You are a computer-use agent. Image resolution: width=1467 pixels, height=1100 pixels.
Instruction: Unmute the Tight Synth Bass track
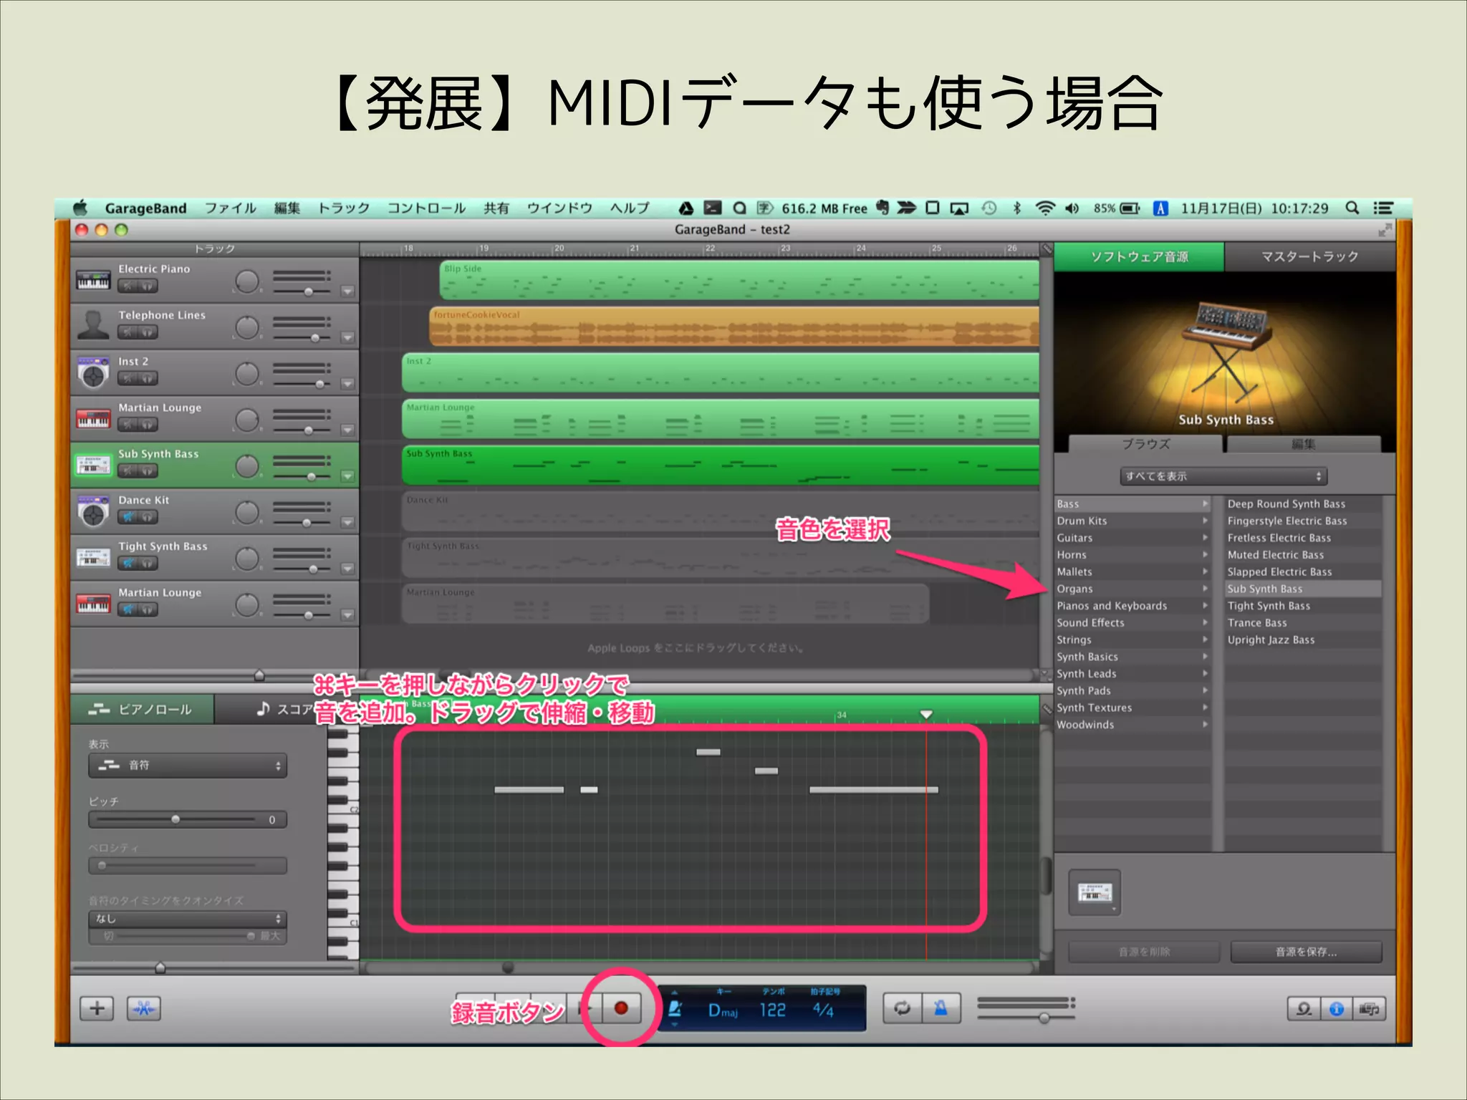pos(128,564)
